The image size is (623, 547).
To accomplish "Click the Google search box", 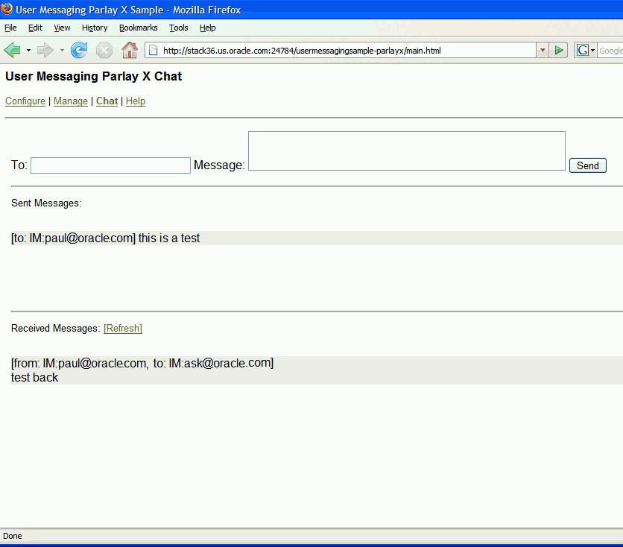I will coord(610,51).
